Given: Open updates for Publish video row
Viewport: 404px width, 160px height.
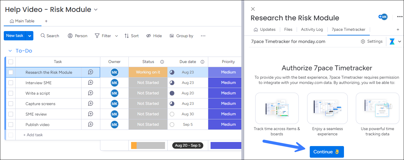Looking at the screenshot, I should coord(90,124).
